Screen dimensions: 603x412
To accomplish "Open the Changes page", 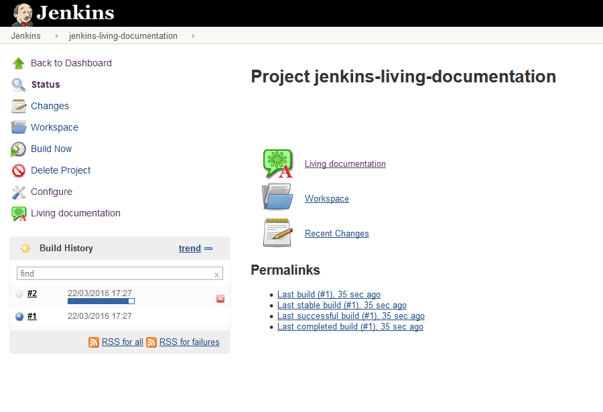I will (x=50, y=106).
